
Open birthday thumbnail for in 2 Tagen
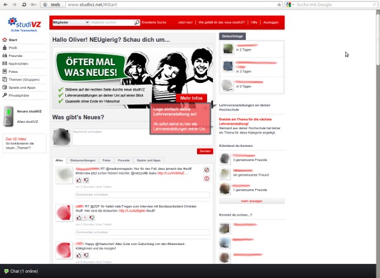click(228, 49)
